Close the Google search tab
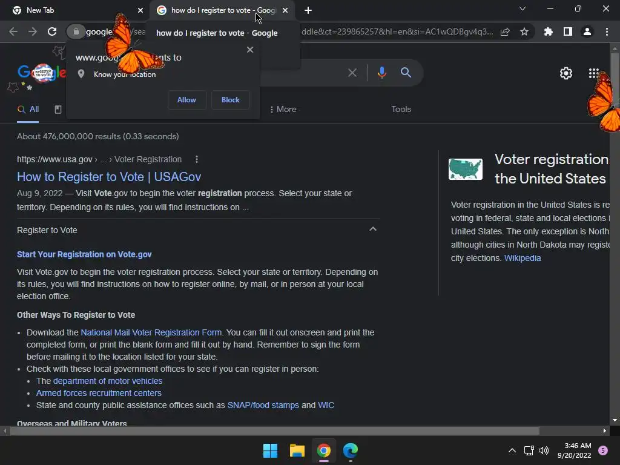The image size is (620, 465). click(x=285, y=10)
